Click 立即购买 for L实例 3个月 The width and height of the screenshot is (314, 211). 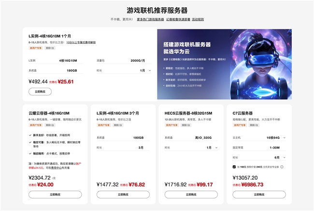[123, 195]
